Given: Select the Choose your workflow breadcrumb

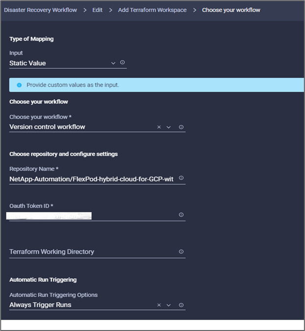Looking at the screenshot, I should (x=231, y=10).
